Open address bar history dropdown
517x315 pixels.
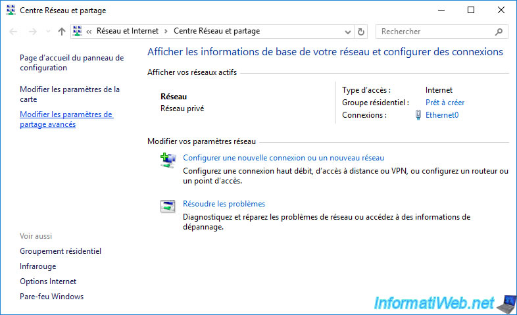click(x=347, y=32)
